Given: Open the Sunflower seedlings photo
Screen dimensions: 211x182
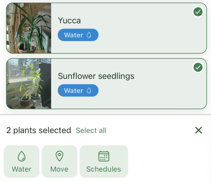Looking at the screenshot, I should 29,84.
